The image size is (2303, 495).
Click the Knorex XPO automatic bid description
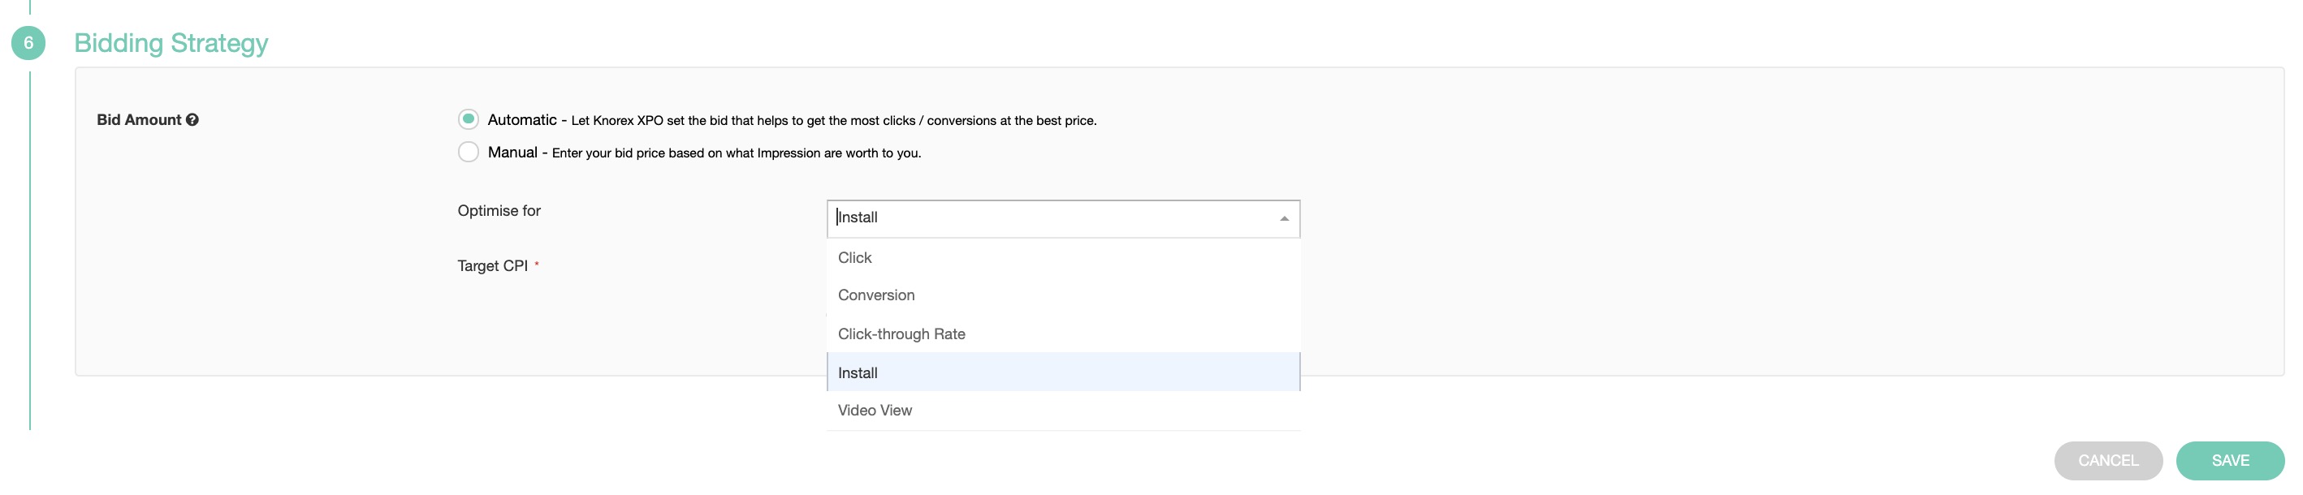pyautogui.click(x=833, y=121)
